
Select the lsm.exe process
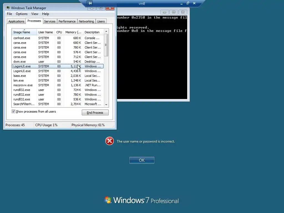(x=58, y=80)
